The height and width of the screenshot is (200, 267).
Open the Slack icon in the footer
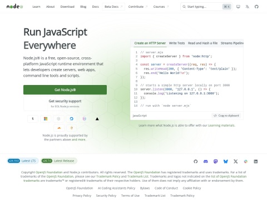246,161
